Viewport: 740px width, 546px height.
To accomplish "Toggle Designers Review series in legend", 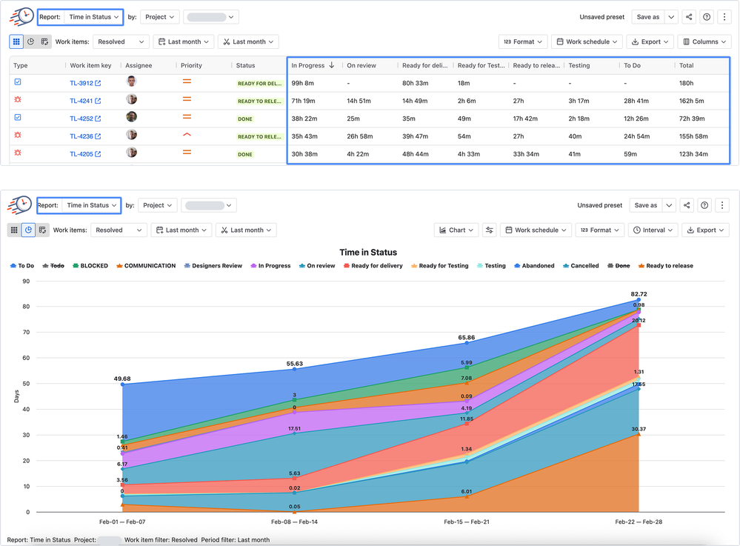I will pos(213,266).
